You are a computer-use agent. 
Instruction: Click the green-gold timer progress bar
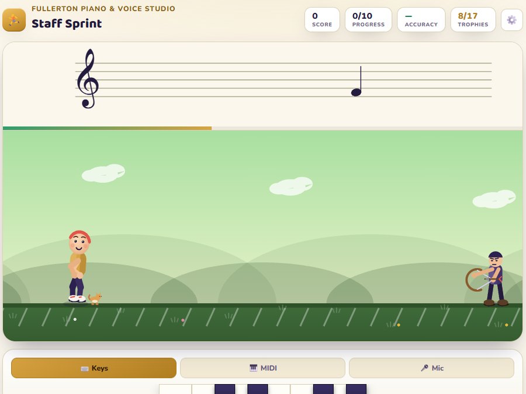click(x=108, y=128)
